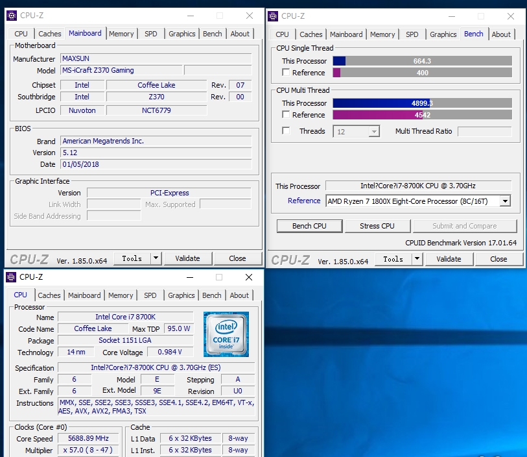
Task: Select the Graphics tab in Bench window
Action: [443, 34]
